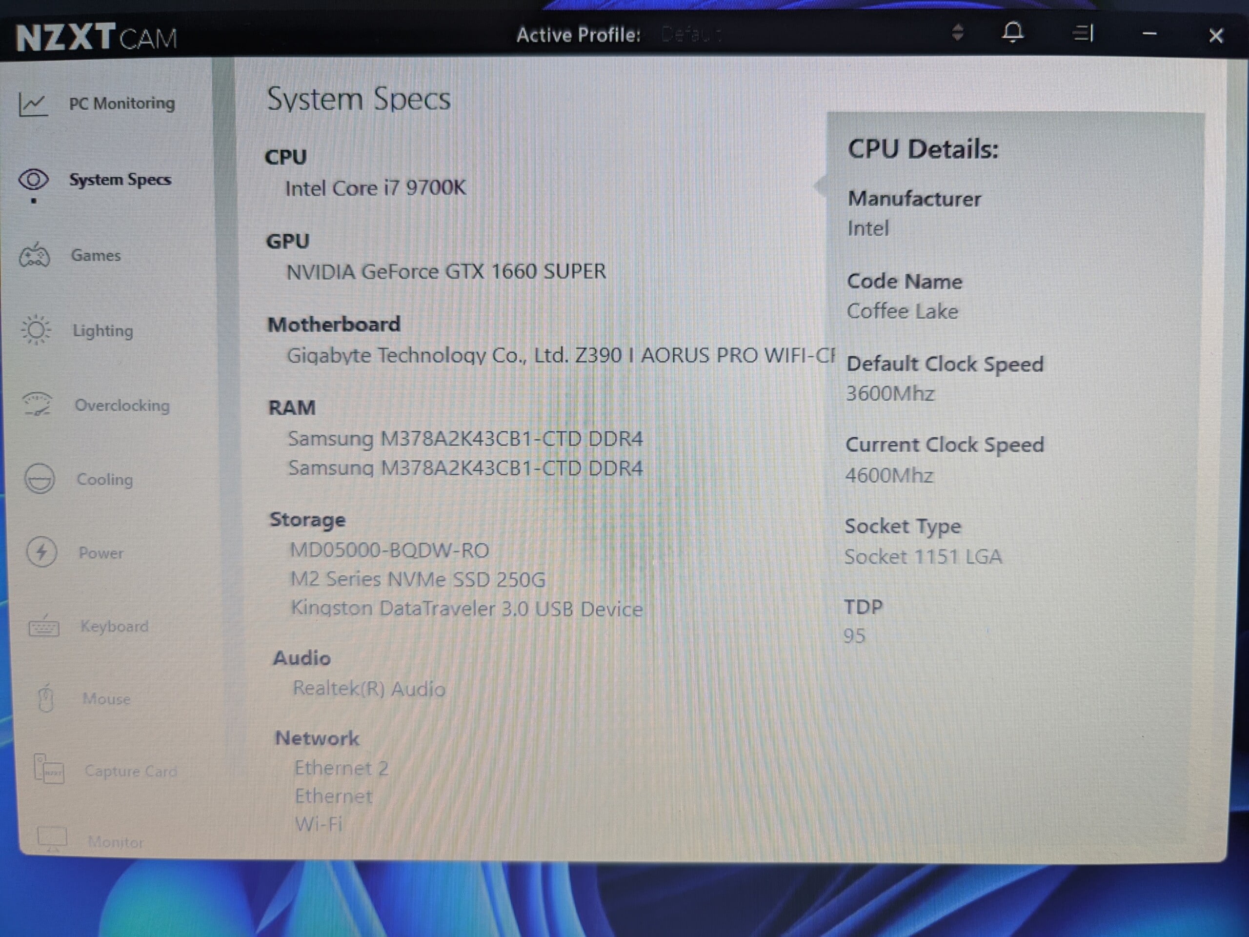Viewport: 1249px width, 937px height.
Task: Navigate to Lighting section
Action: tap(103, 330)
